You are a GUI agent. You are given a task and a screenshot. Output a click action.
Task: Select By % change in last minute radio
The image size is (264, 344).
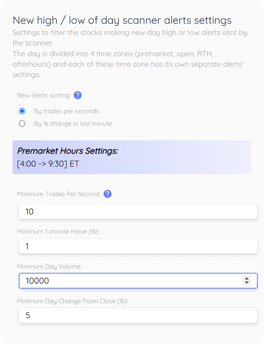22,124
